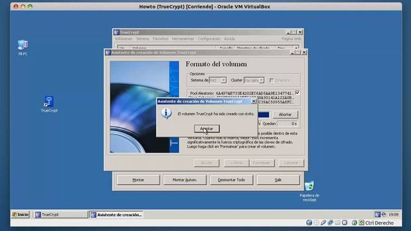This screenshot has height=231, width=411.
Task: Open the Ayuda menu in TrueCrypt window
Action: [x=229, y=38]
